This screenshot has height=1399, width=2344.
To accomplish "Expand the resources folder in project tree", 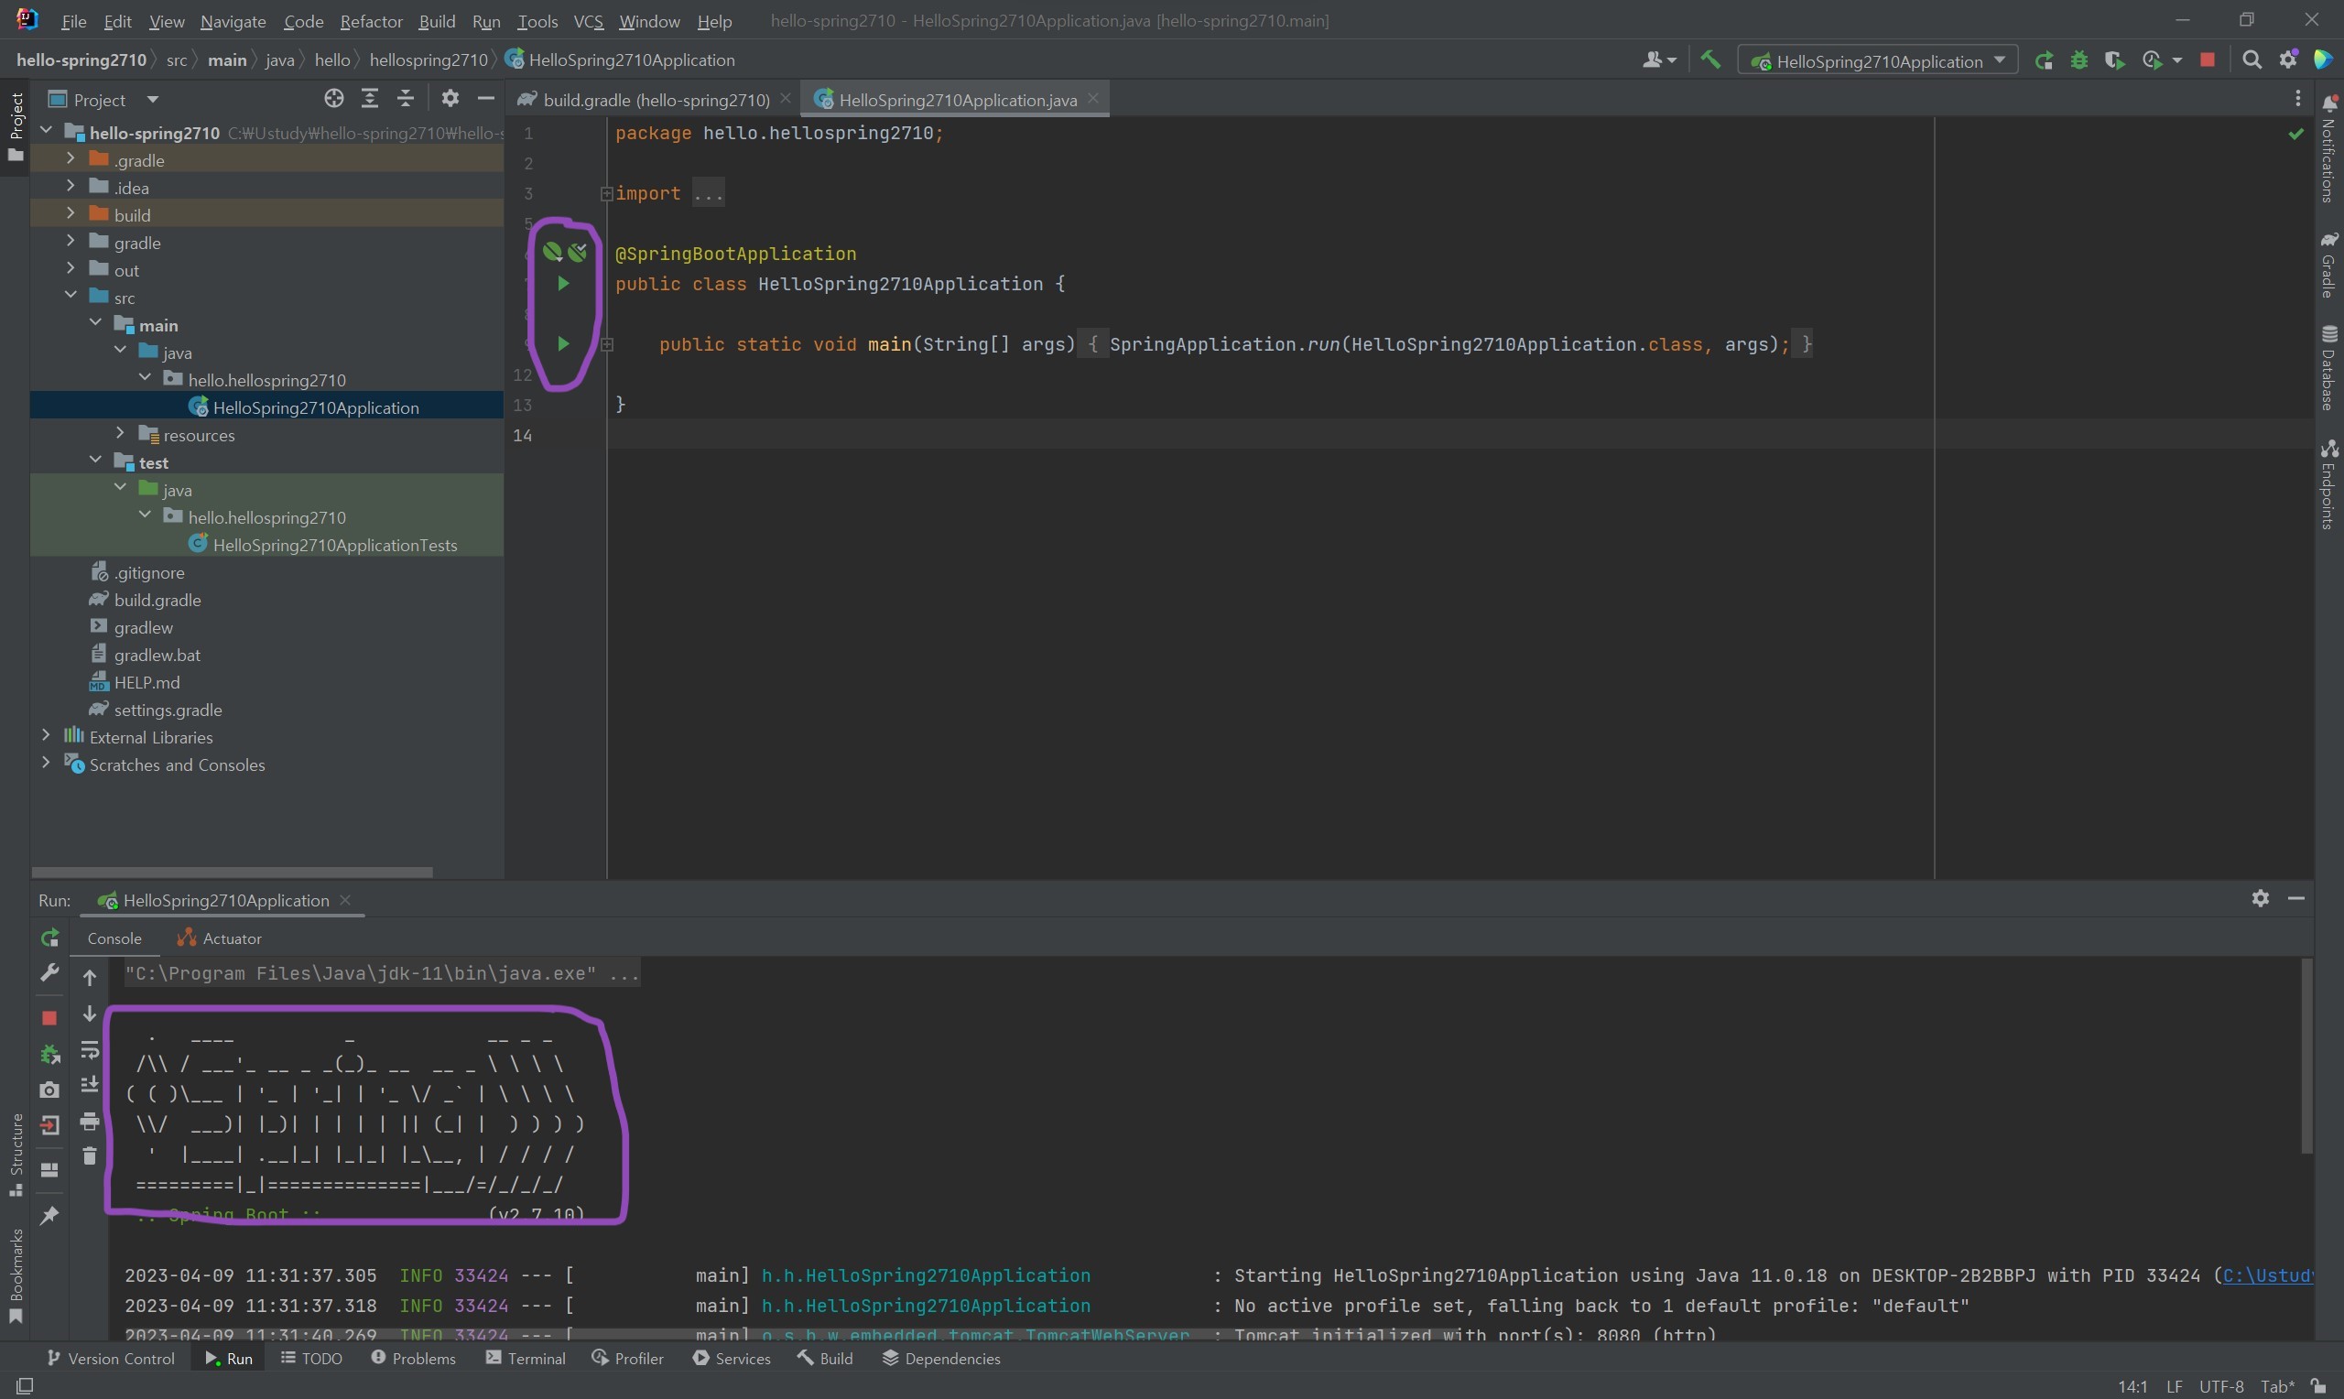I will pyautogui.click(x=120, y=434).
